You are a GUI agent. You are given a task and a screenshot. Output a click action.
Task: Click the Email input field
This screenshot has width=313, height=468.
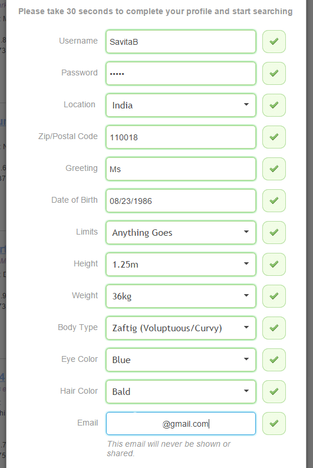point(181,424)
